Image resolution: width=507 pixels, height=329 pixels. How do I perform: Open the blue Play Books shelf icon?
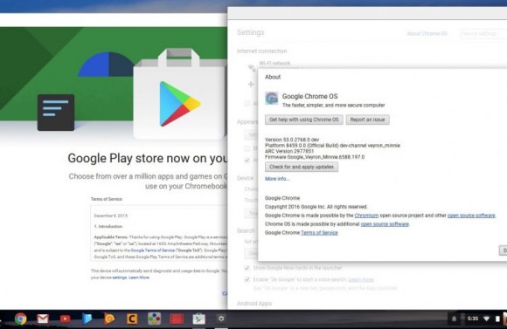[87, 319]
